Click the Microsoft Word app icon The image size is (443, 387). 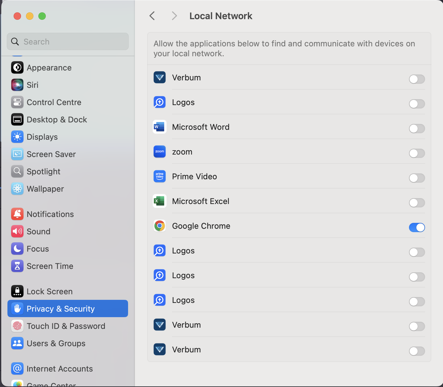pyautogui.click(x=160, y=127)
